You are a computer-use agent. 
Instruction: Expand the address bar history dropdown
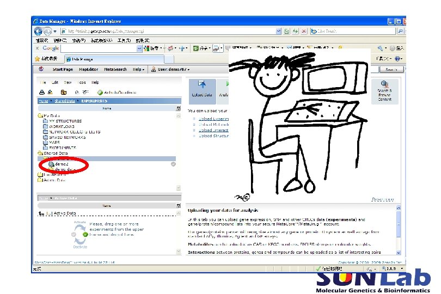tap(278, 31)
